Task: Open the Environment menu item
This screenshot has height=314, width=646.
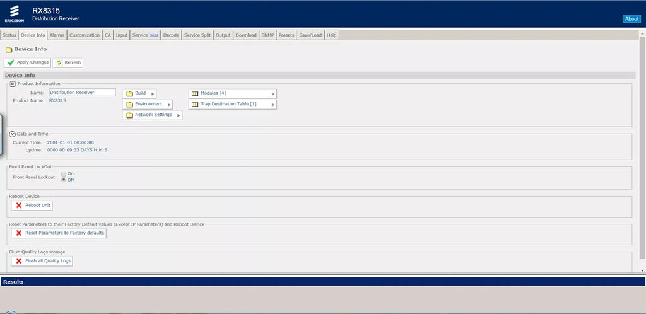Action: click(148, 104)
